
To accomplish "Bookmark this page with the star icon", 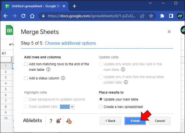I will pyautogui.click(x=151, y=16).
